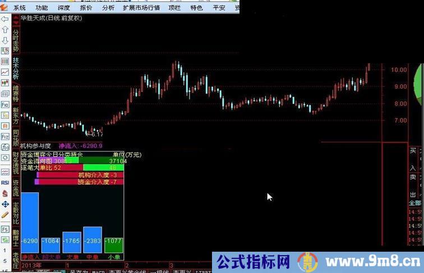Viewport: 424px width, 273px height.
Task: Click the up arrow icon in left toolbar
Action: pos(4,29)
